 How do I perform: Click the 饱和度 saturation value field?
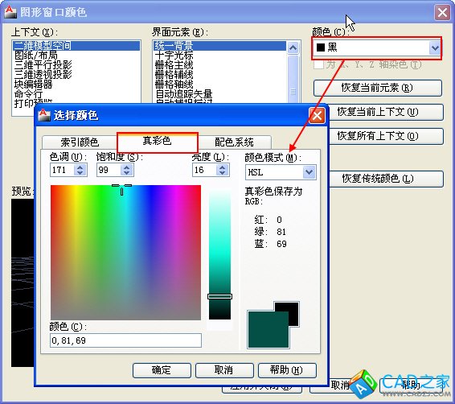pos(109,170)
